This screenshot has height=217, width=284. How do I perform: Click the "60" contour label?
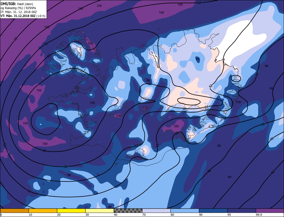click(272, 139)
